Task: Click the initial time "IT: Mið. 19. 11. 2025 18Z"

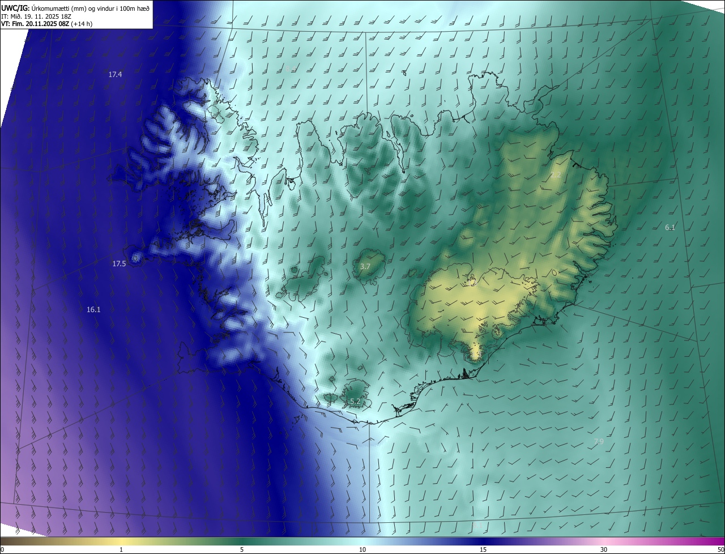Action: (36, 16)
